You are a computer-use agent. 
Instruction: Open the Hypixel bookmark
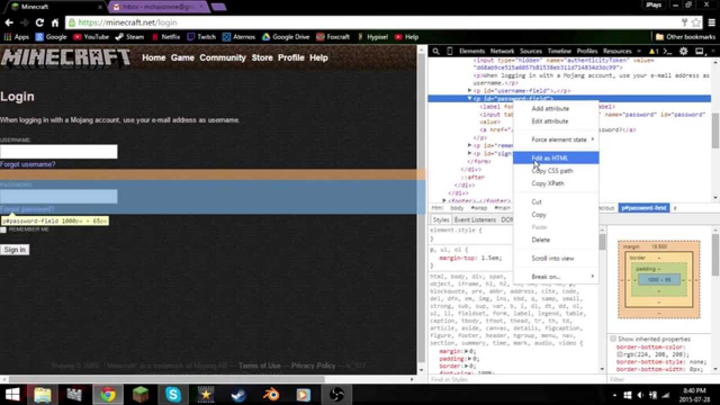(372, 37)
